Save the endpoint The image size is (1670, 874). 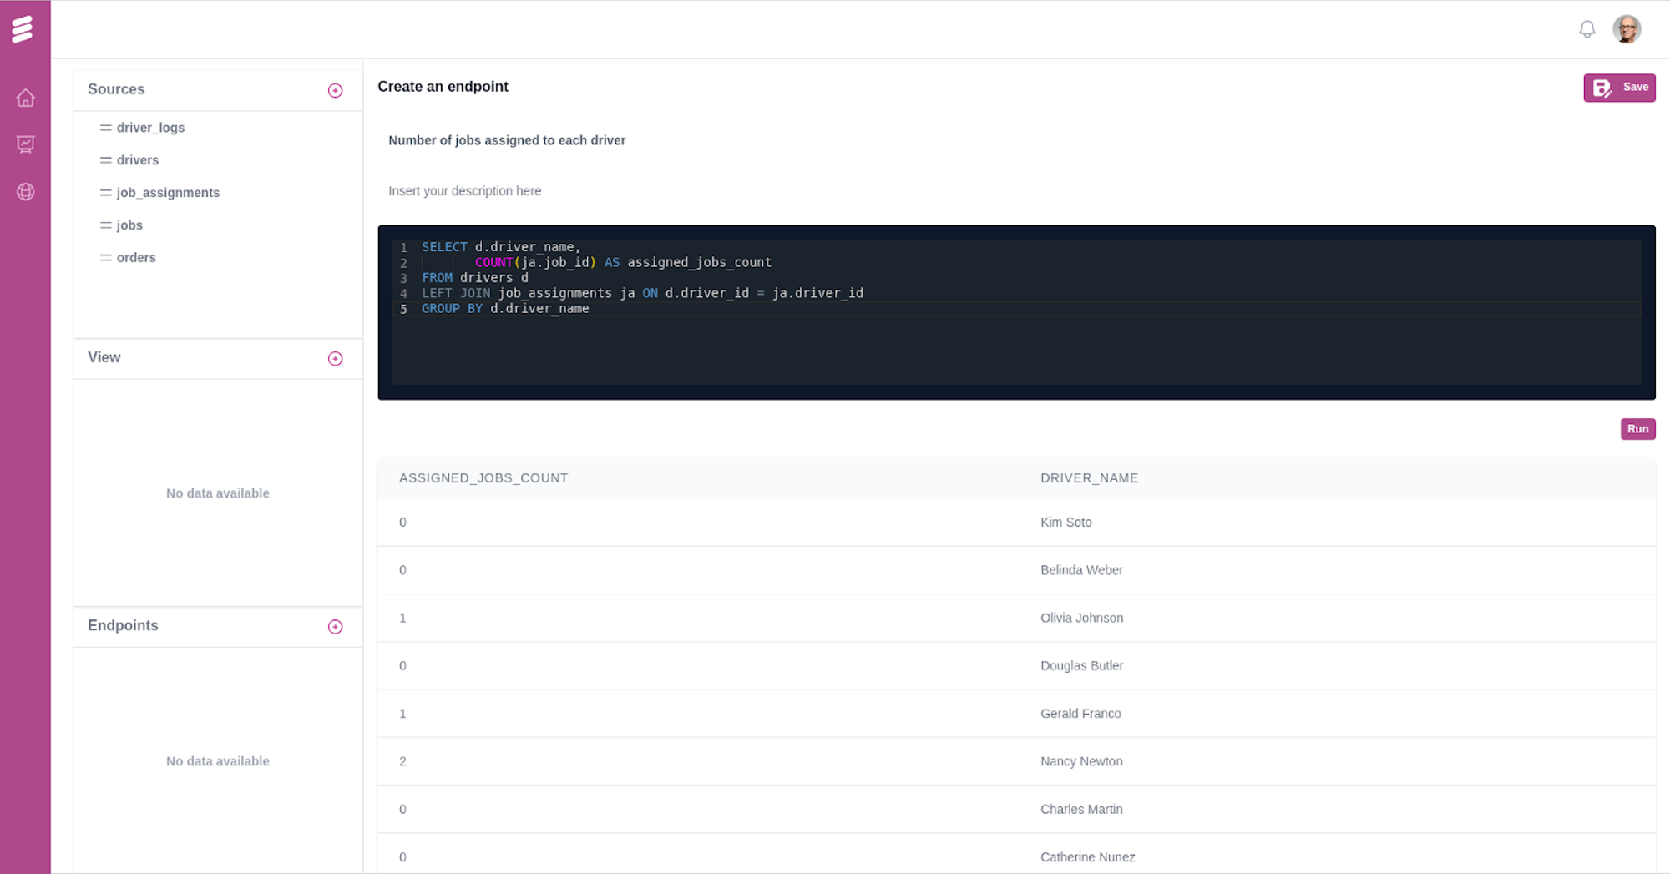(x=1619, y=87)
